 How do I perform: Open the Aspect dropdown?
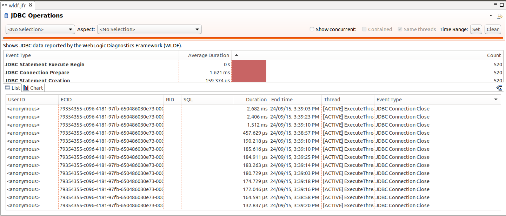(149, 29)
